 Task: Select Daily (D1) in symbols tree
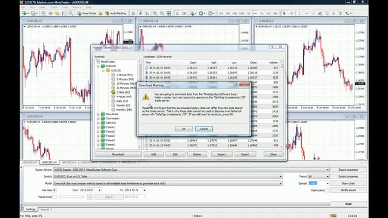click(x=122, y=101)
